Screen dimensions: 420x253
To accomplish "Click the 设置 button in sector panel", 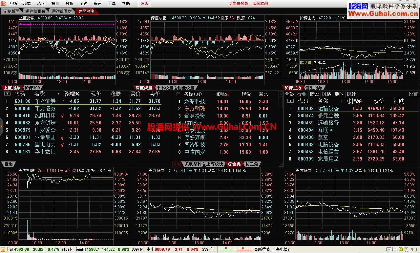I will coord(413,94).
